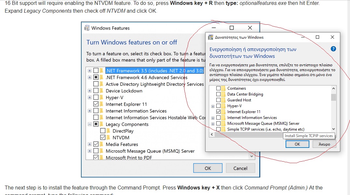The width and height of the screenshot is (350, 195).
Task: Expand Internet Information Services in English window
Action: [x=89, y=111]
